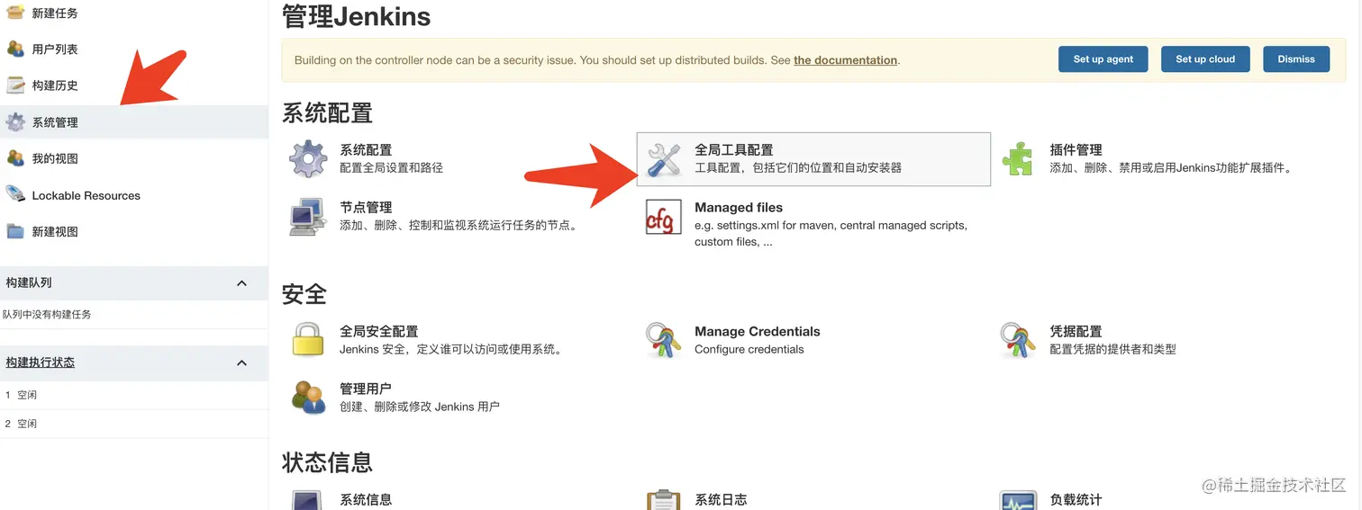Open 用户列表 in the sidebar

[55, 49]
